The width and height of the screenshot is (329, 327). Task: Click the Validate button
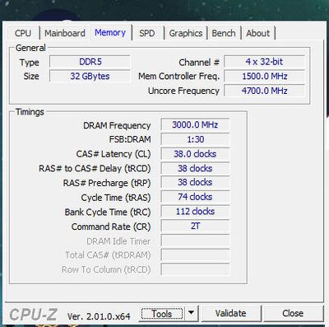tap(230, 313)
